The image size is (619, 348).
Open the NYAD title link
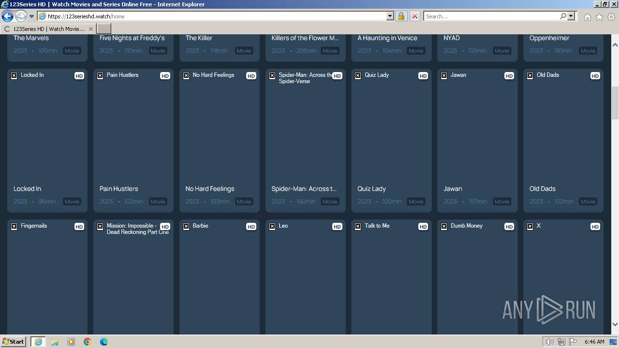point(452,38)
